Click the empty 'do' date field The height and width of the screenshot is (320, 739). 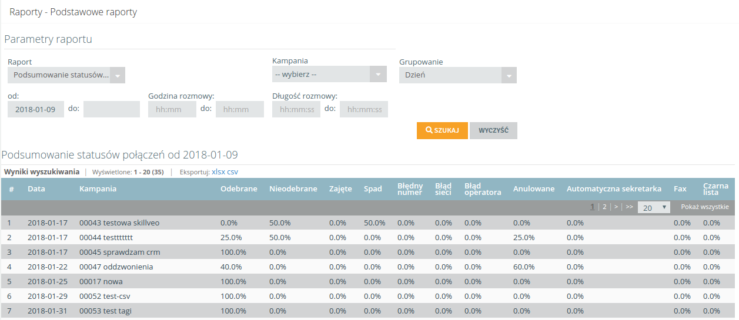click(112, 109)
